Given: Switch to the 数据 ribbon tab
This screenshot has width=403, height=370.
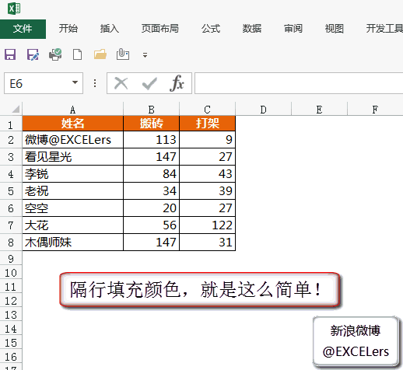Looking at the screenshot, I should click(x=252, y=29).
